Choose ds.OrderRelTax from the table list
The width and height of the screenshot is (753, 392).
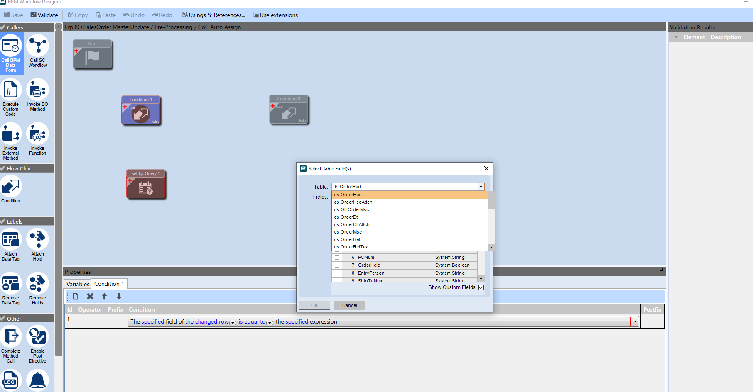tap(410, 247)
